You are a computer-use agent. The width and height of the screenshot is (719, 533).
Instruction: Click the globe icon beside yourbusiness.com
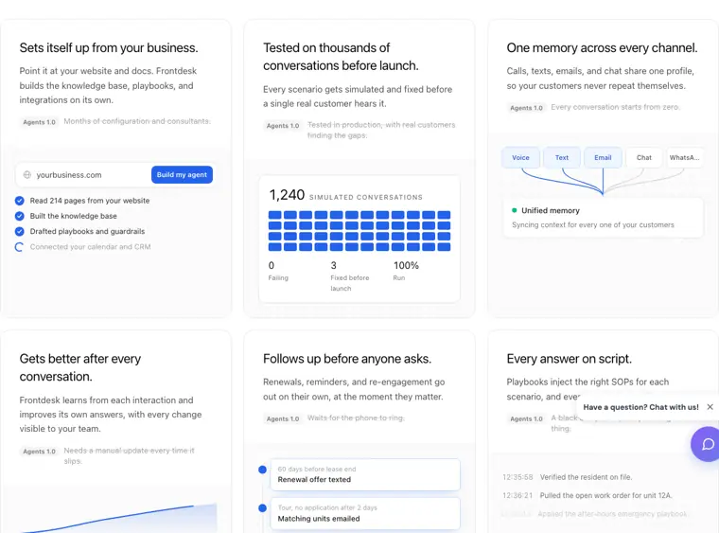27,175
